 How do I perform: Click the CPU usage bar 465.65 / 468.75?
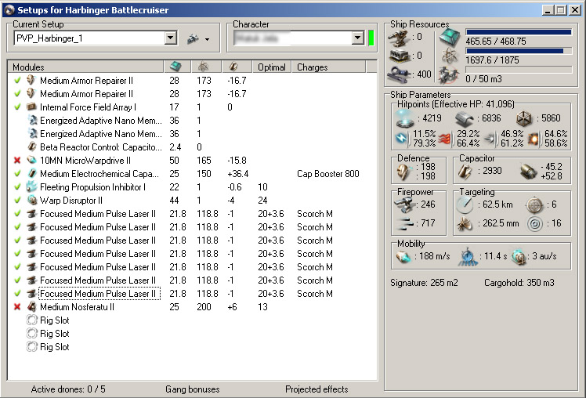[519, 32]
